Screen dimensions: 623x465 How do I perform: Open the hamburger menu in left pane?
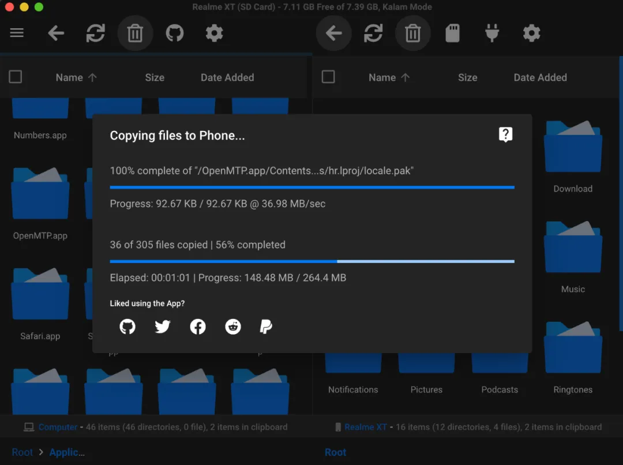coord(17,33)
